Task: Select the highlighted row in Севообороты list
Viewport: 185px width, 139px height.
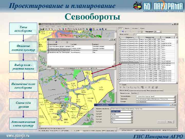Action: 81,50
